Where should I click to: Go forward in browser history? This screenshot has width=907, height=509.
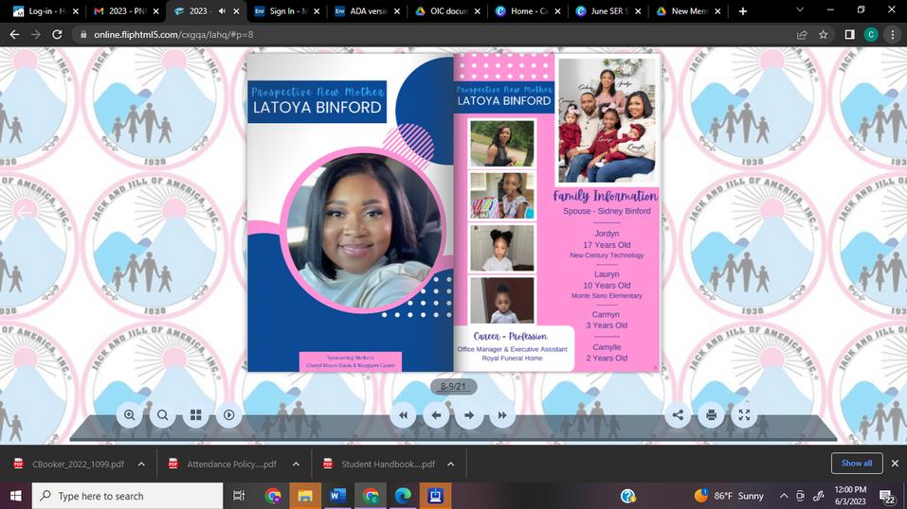pyautogui.click(x=36, y=35)
